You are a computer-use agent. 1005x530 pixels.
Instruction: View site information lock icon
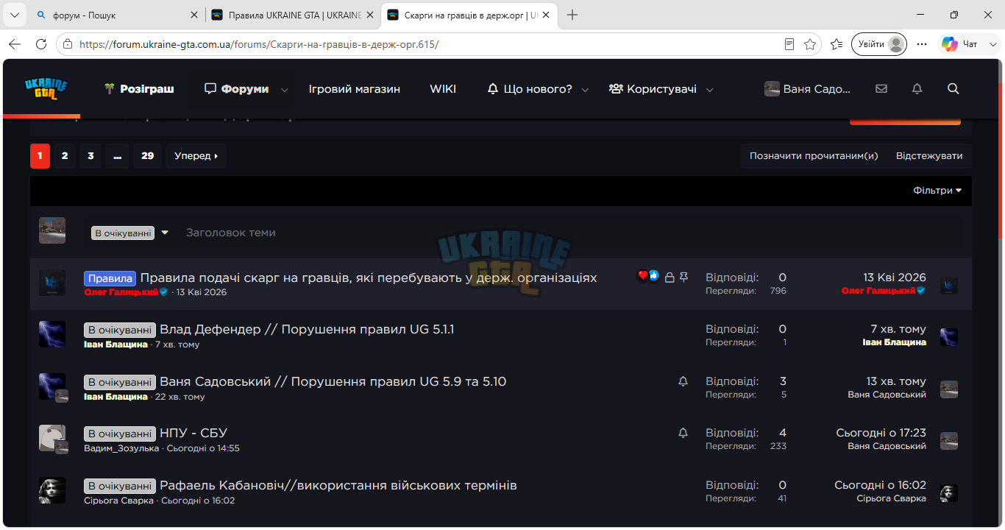[x=68, y=44]
